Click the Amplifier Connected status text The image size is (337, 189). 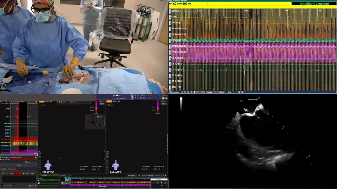[314, 4]
